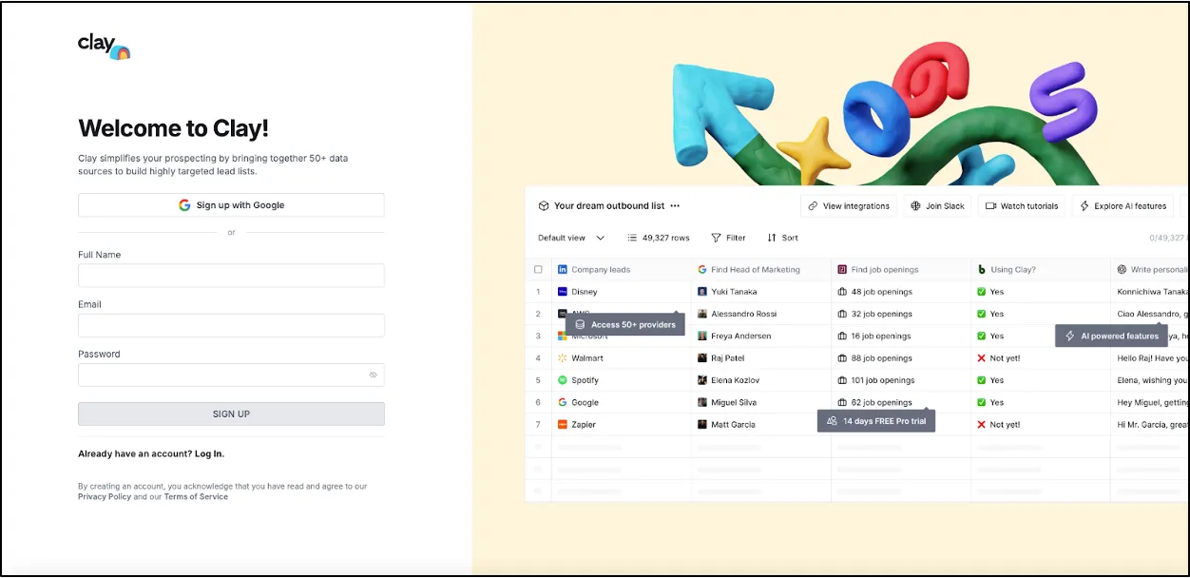Click the cube icon beside Your dream outbound list

(x=544, y=205)
